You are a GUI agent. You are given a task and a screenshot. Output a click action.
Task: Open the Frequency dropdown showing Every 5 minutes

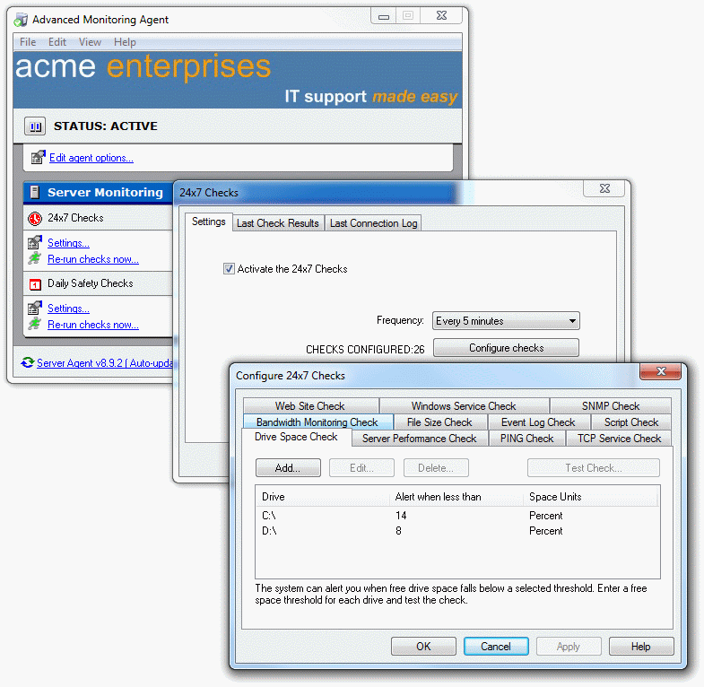pyautogui.click(x=506, y=320)
